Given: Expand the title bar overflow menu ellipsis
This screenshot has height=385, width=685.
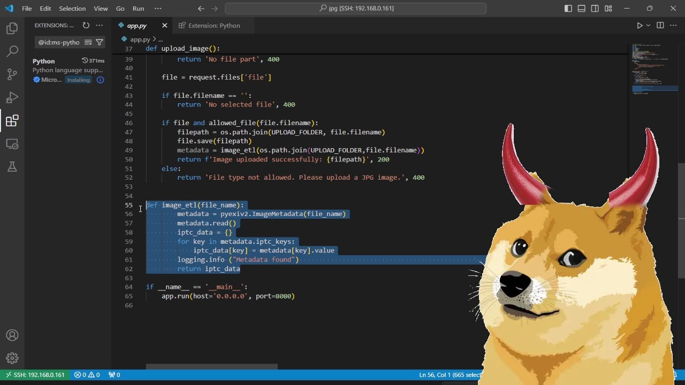Looking at the screenshot, I should 157,9.
